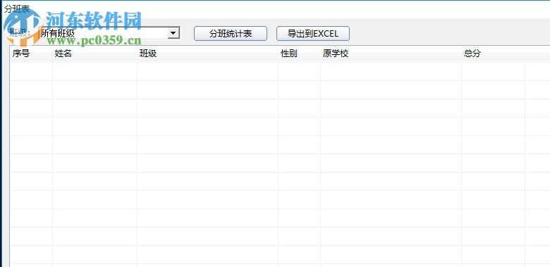550x267 pixels.
Task: Click the 所有班级 combo box field
Action: coord(109,33)
